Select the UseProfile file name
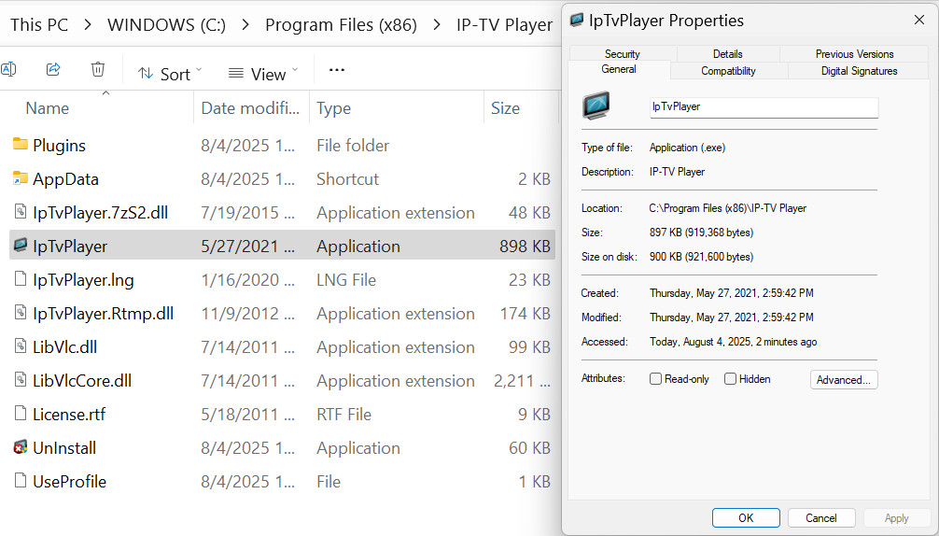Screen dimensions: 939x536 (69, 481)
